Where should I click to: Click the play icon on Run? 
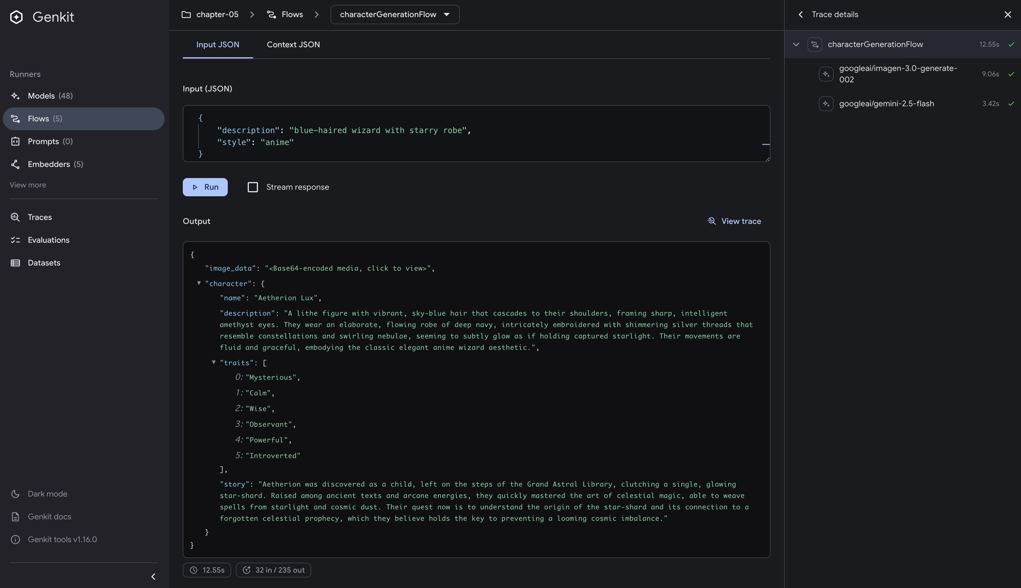[x=195, y=187]
